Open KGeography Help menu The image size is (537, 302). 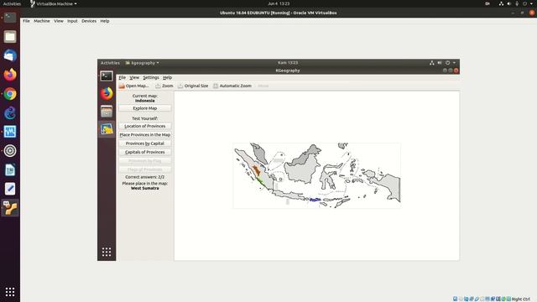[167, 78]
